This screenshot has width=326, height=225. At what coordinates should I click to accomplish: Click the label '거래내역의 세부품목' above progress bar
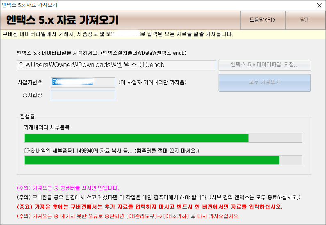click(47, 127)
